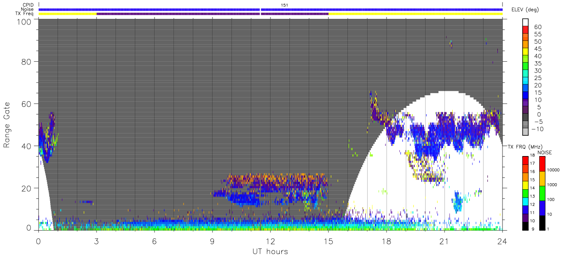Click the 35 label on ELEV color bar
The width and height of the screenshot is (565, 261).
(x=538, y=64)
